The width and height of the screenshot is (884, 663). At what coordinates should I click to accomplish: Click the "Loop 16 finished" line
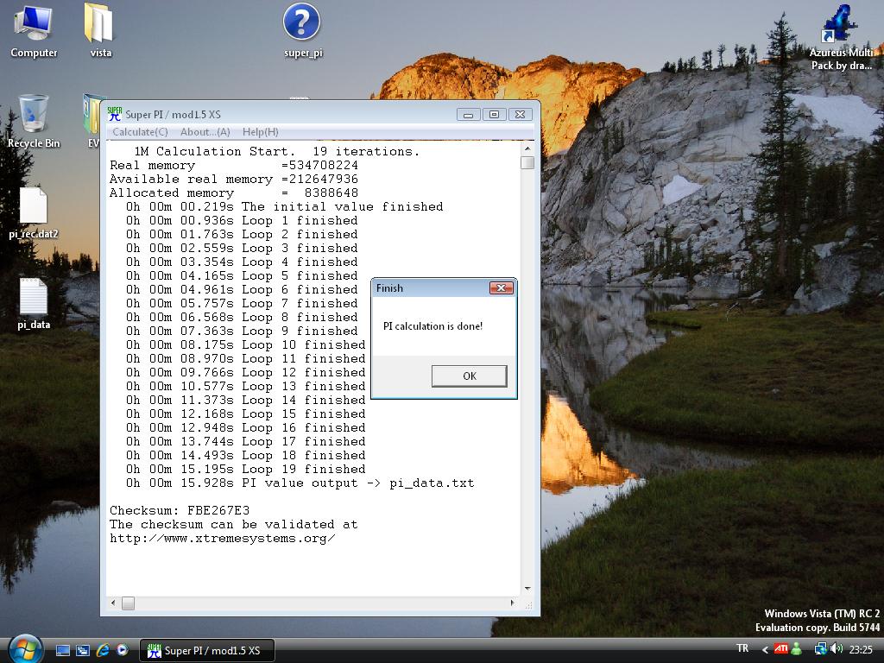coord(246,428)
